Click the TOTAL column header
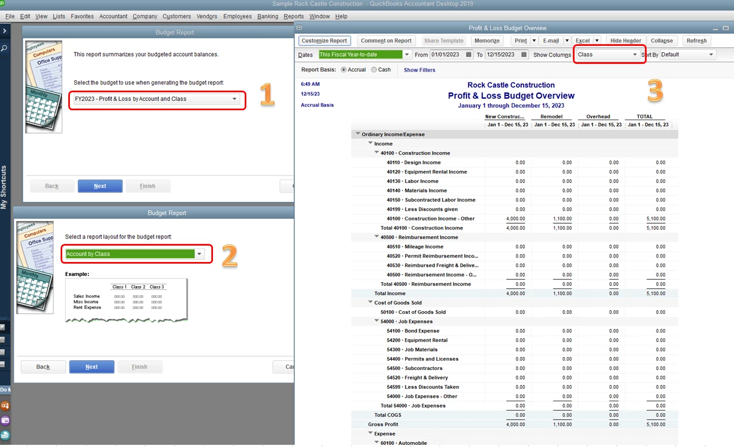 pyautogui.click(x=644, y=117)
